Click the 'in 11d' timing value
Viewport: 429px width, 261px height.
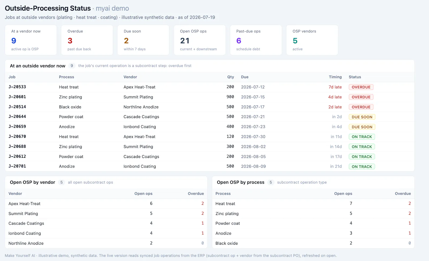[336, 137]
